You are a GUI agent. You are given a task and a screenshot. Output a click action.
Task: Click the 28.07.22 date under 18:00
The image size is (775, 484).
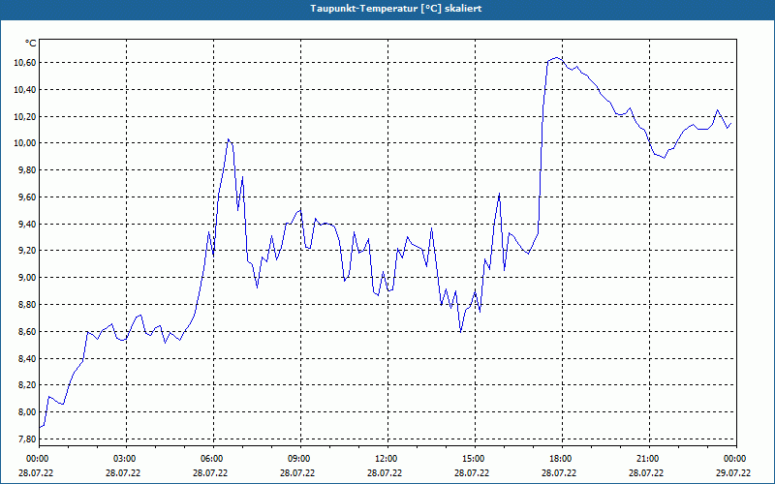coord(559,472)
